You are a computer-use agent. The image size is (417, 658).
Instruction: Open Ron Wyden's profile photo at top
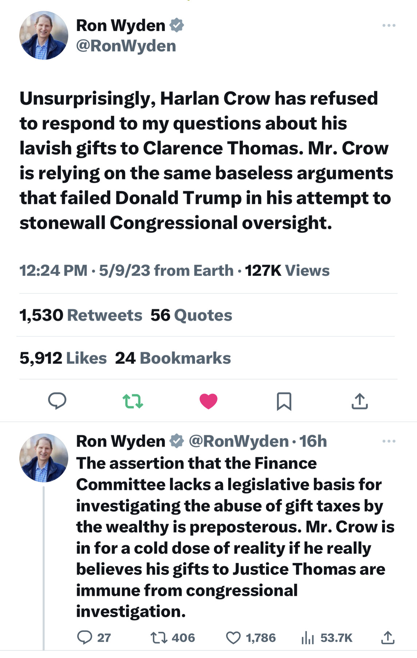point(44,35)
